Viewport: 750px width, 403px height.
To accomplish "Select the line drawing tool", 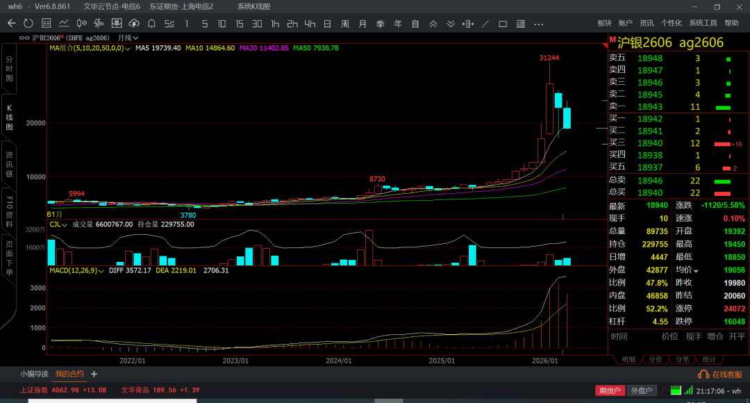I will point(485,24).
